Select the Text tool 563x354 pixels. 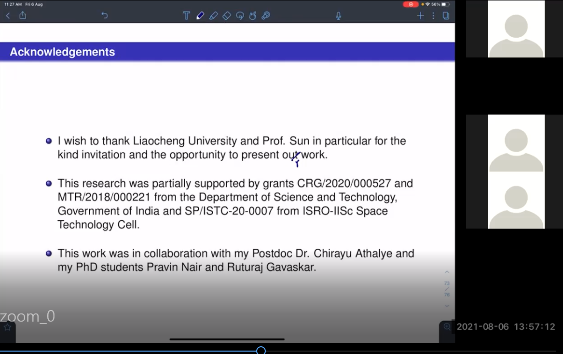coord(186,16)
